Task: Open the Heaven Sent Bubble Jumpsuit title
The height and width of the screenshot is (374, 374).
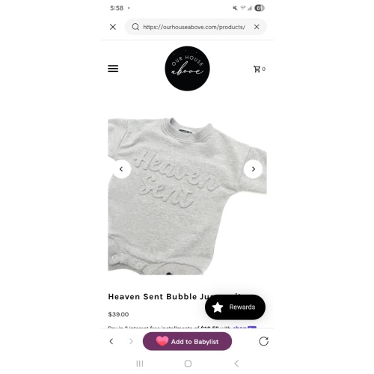Action: [x=174, y=297]
